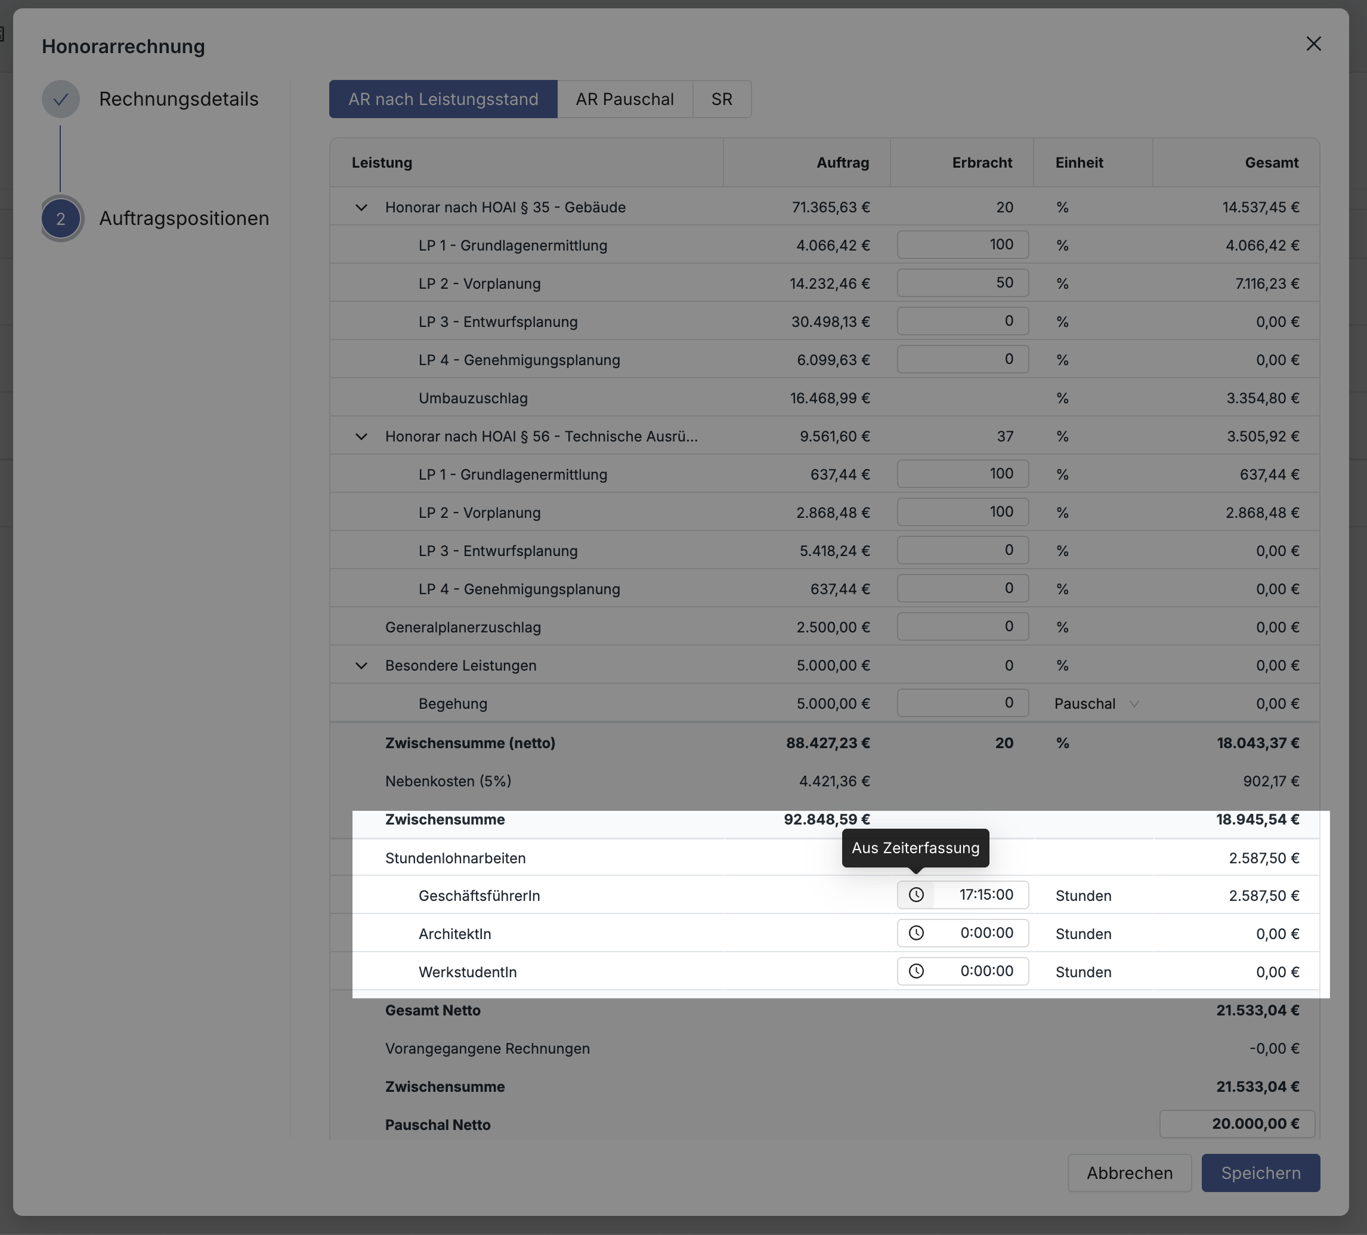Click clock icon in ArchitektIn row
This screenshot has width=1367, height=1235.
(916, 933)
